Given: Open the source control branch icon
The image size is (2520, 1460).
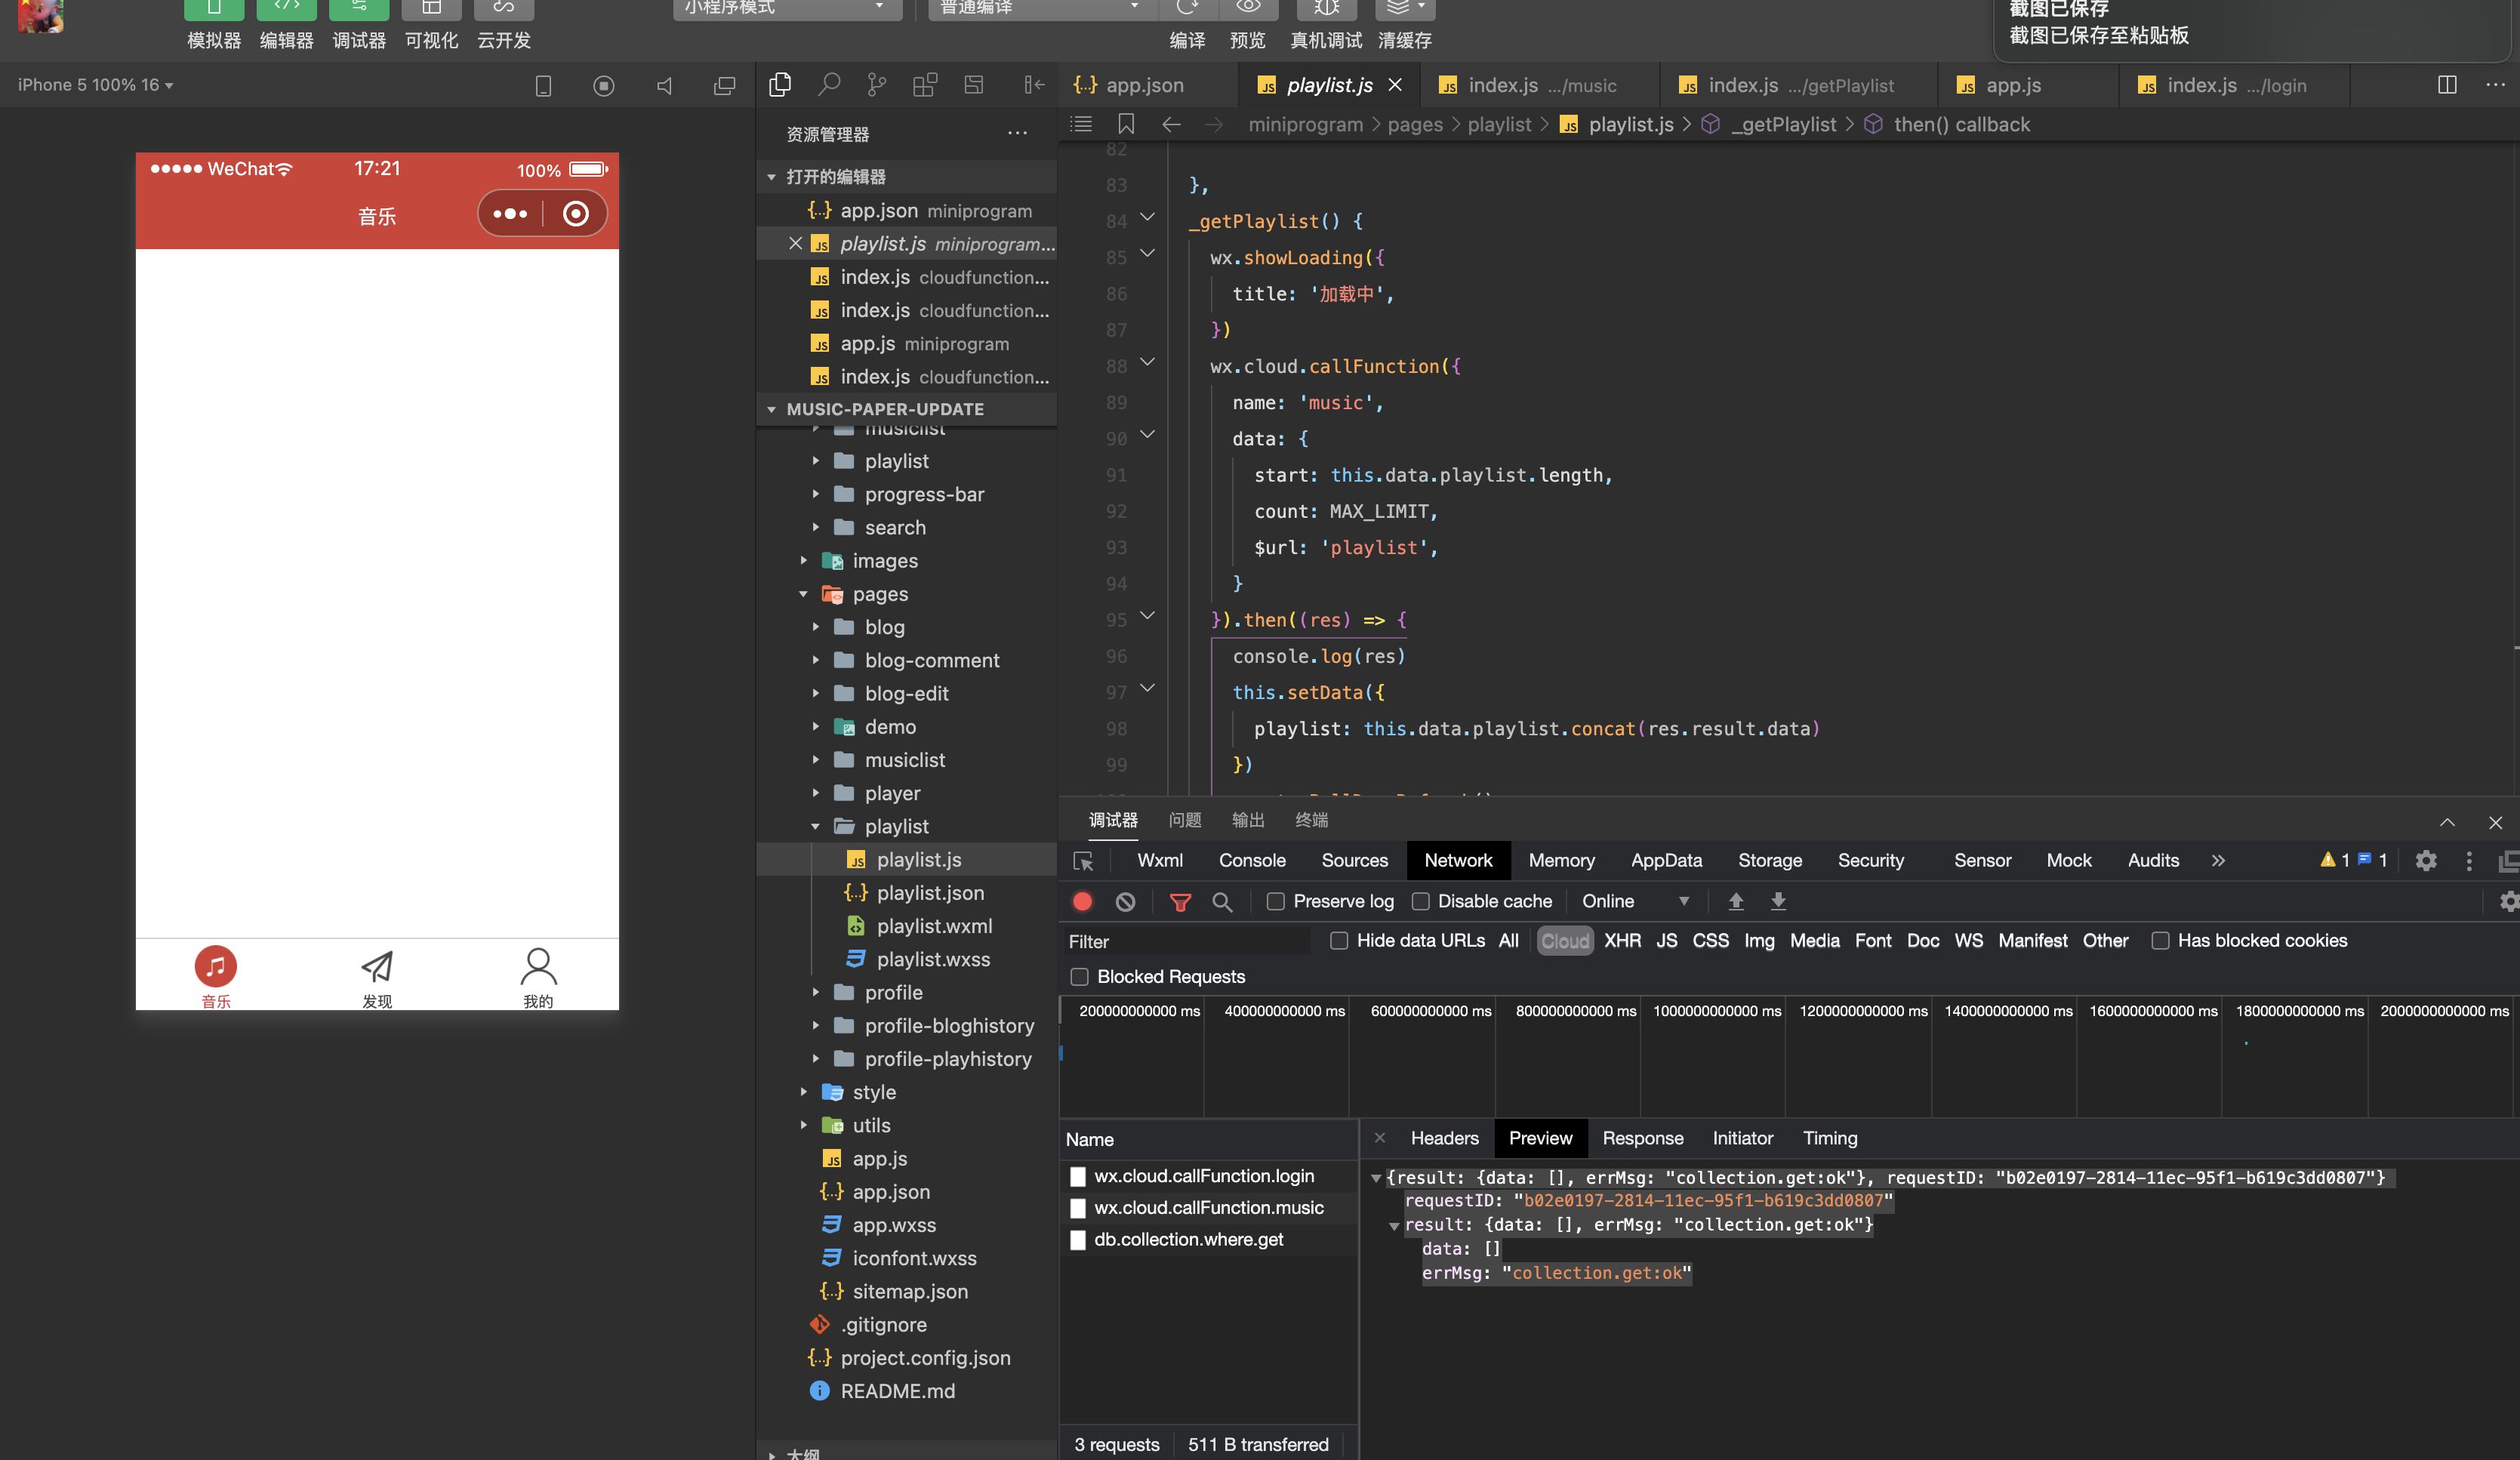Looking at the screenshot, I should (x=876, y=85).
